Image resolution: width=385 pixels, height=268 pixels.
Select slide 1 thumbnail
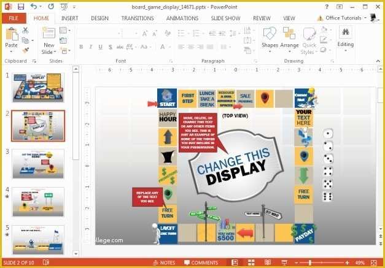click(x=38, y=88)
